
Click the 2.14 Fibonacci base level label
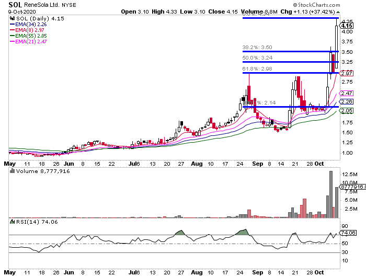click(260, 102)
